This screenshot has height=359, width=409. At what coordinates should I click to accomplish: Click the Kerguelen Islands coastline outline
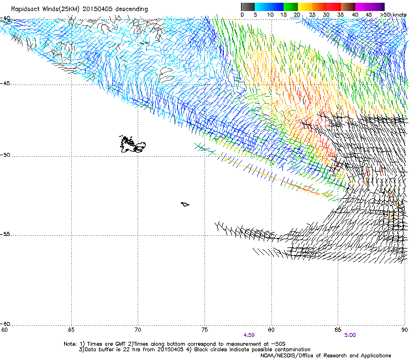(x=133, y=144)
